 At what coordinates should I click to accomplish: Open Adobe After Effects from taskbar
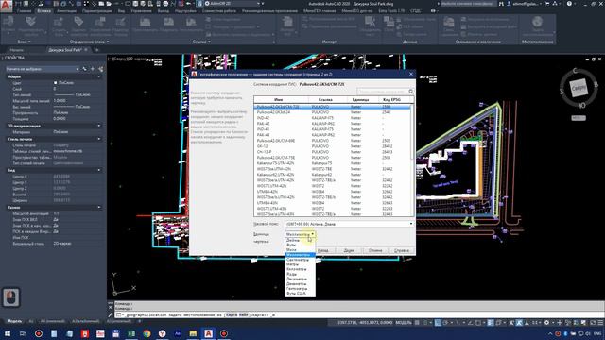pos(178,333)
